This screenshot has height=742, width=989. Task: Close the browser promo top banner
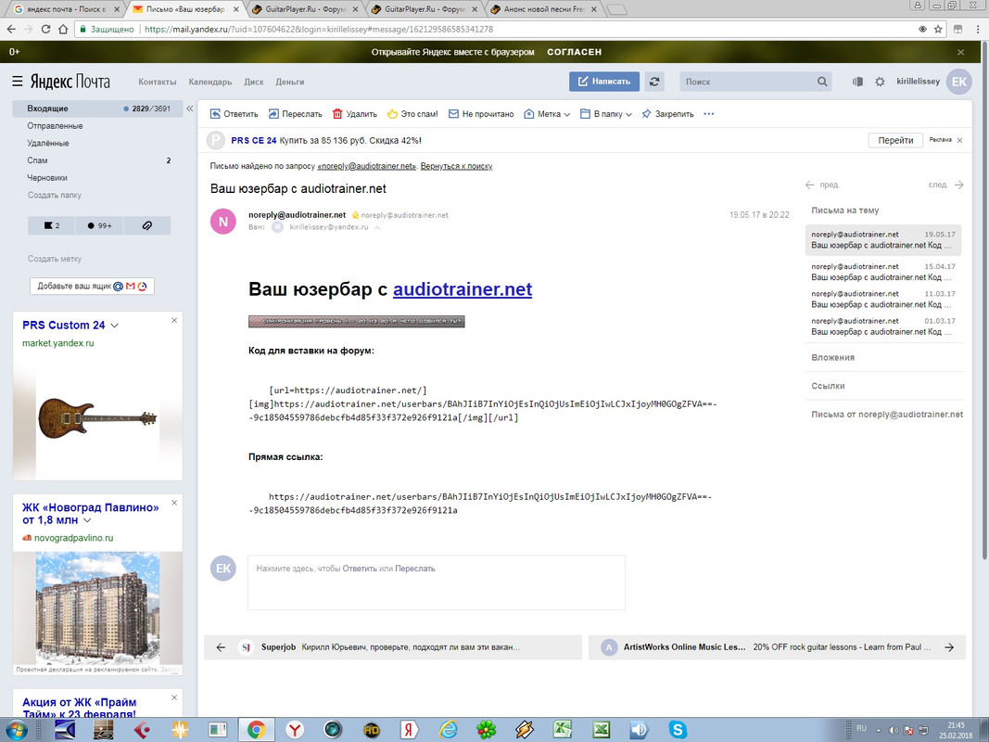(960, 52)
